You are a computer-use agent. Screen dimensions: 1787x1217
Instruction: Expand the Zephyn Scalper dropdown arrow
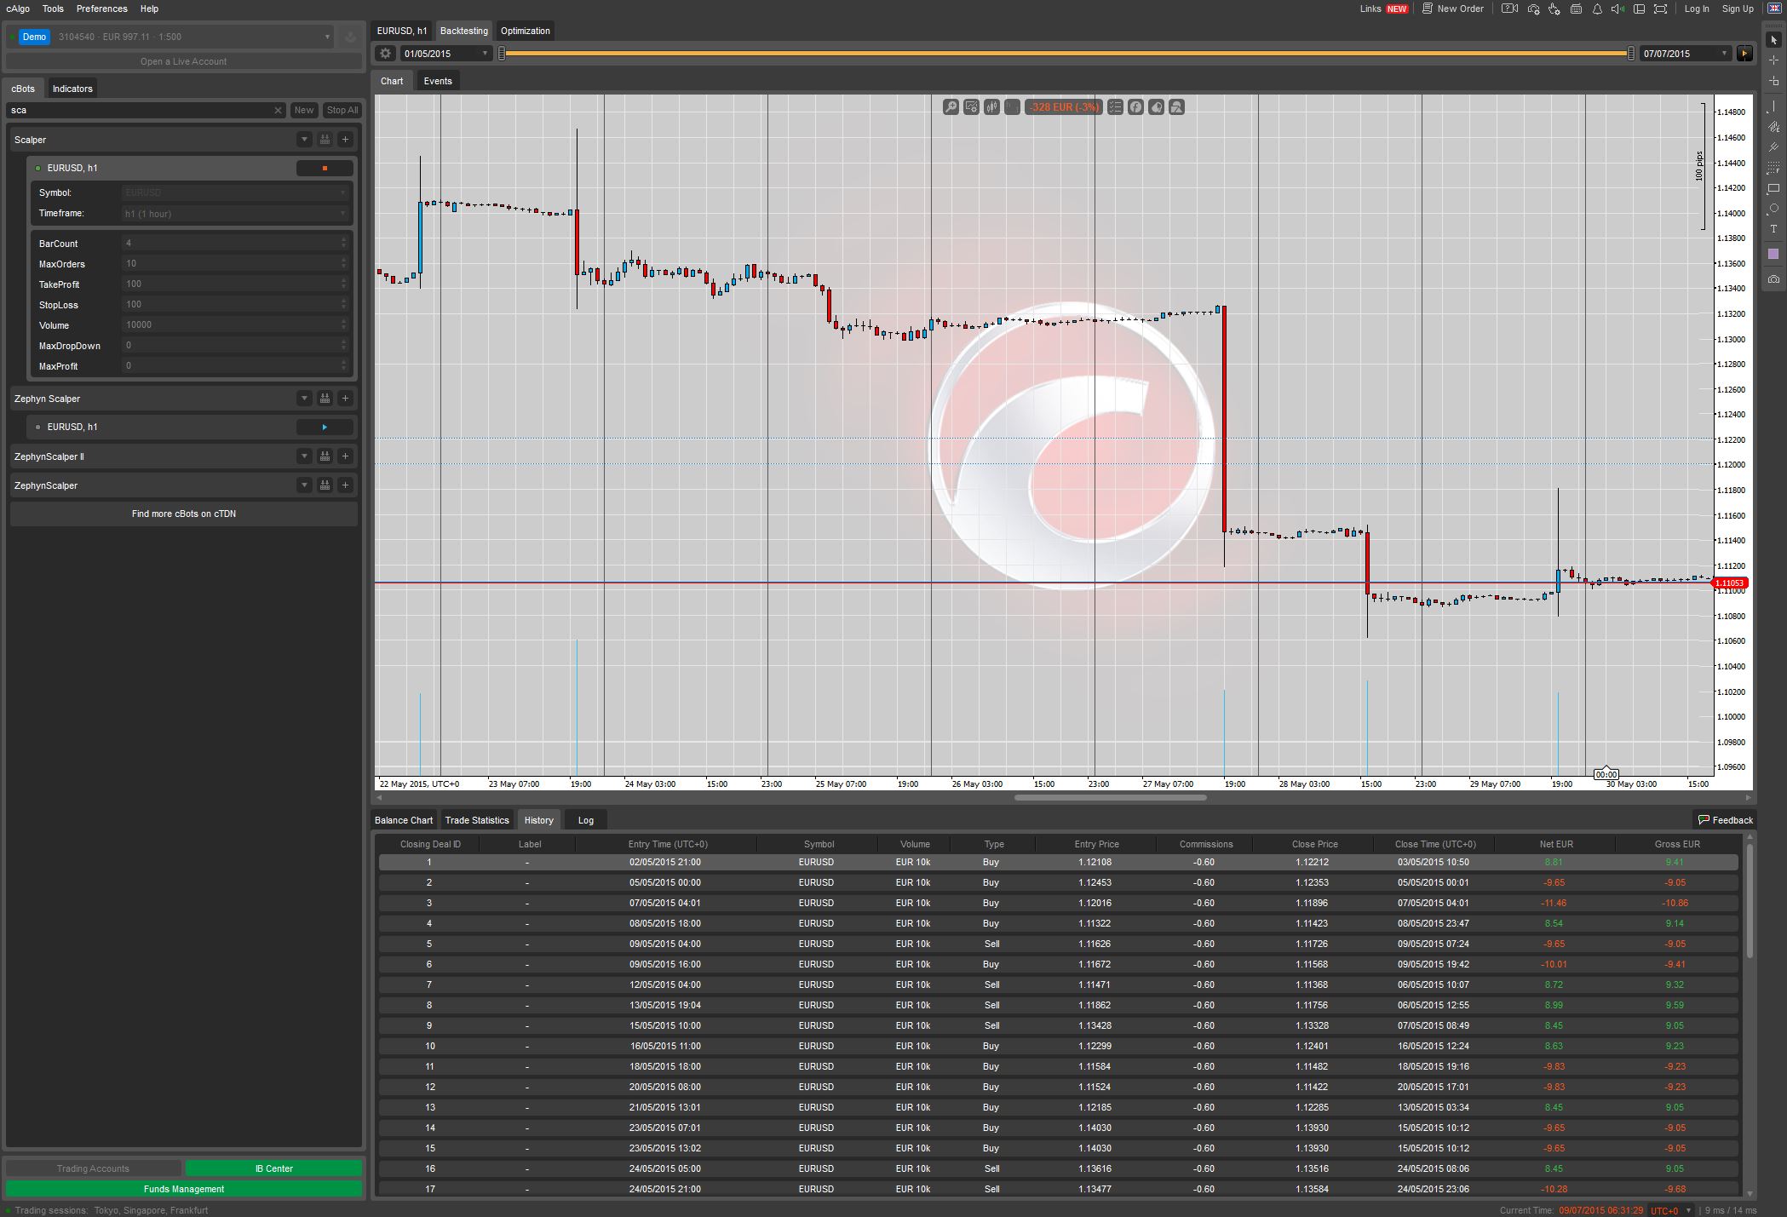(x=304, y=399)
